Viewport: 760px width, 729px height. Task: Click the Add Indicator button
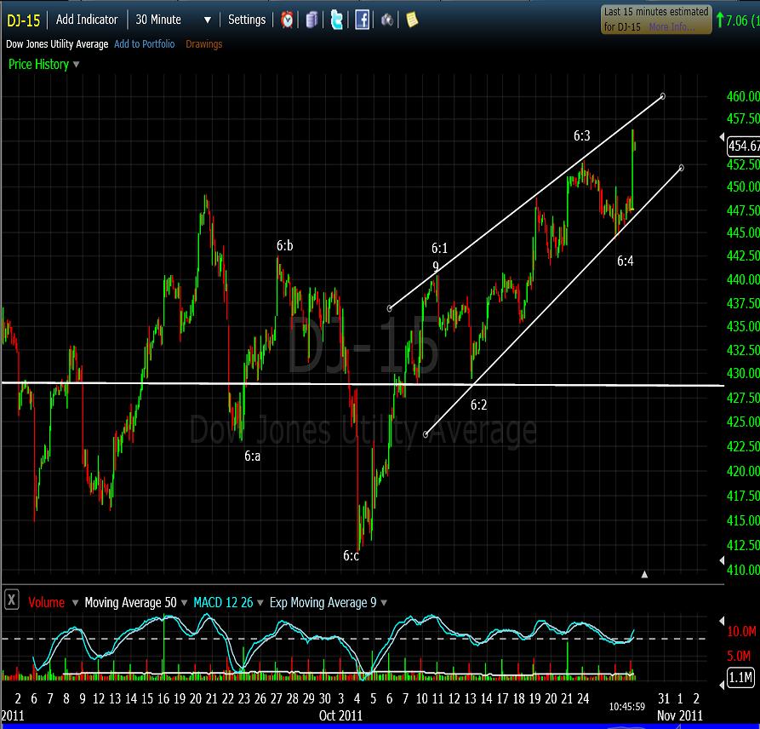click(x=87, y=20)
